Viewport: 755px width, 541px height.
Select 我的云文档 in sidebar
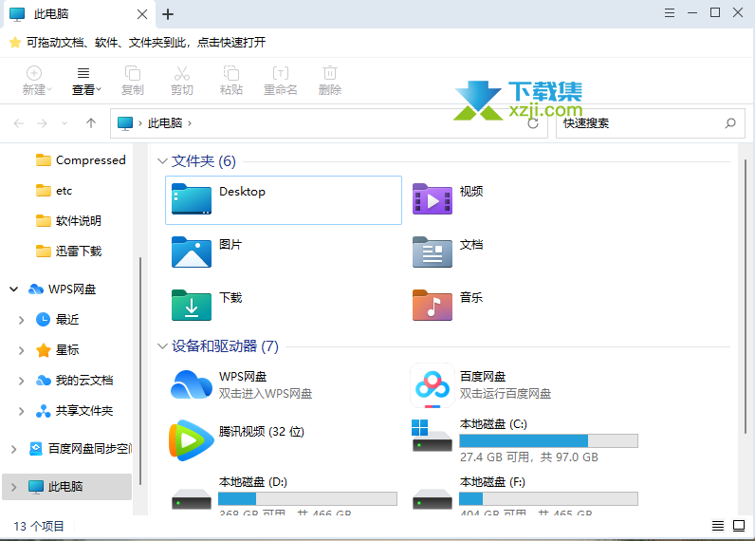pyautogui.click(x=75, y=380)
